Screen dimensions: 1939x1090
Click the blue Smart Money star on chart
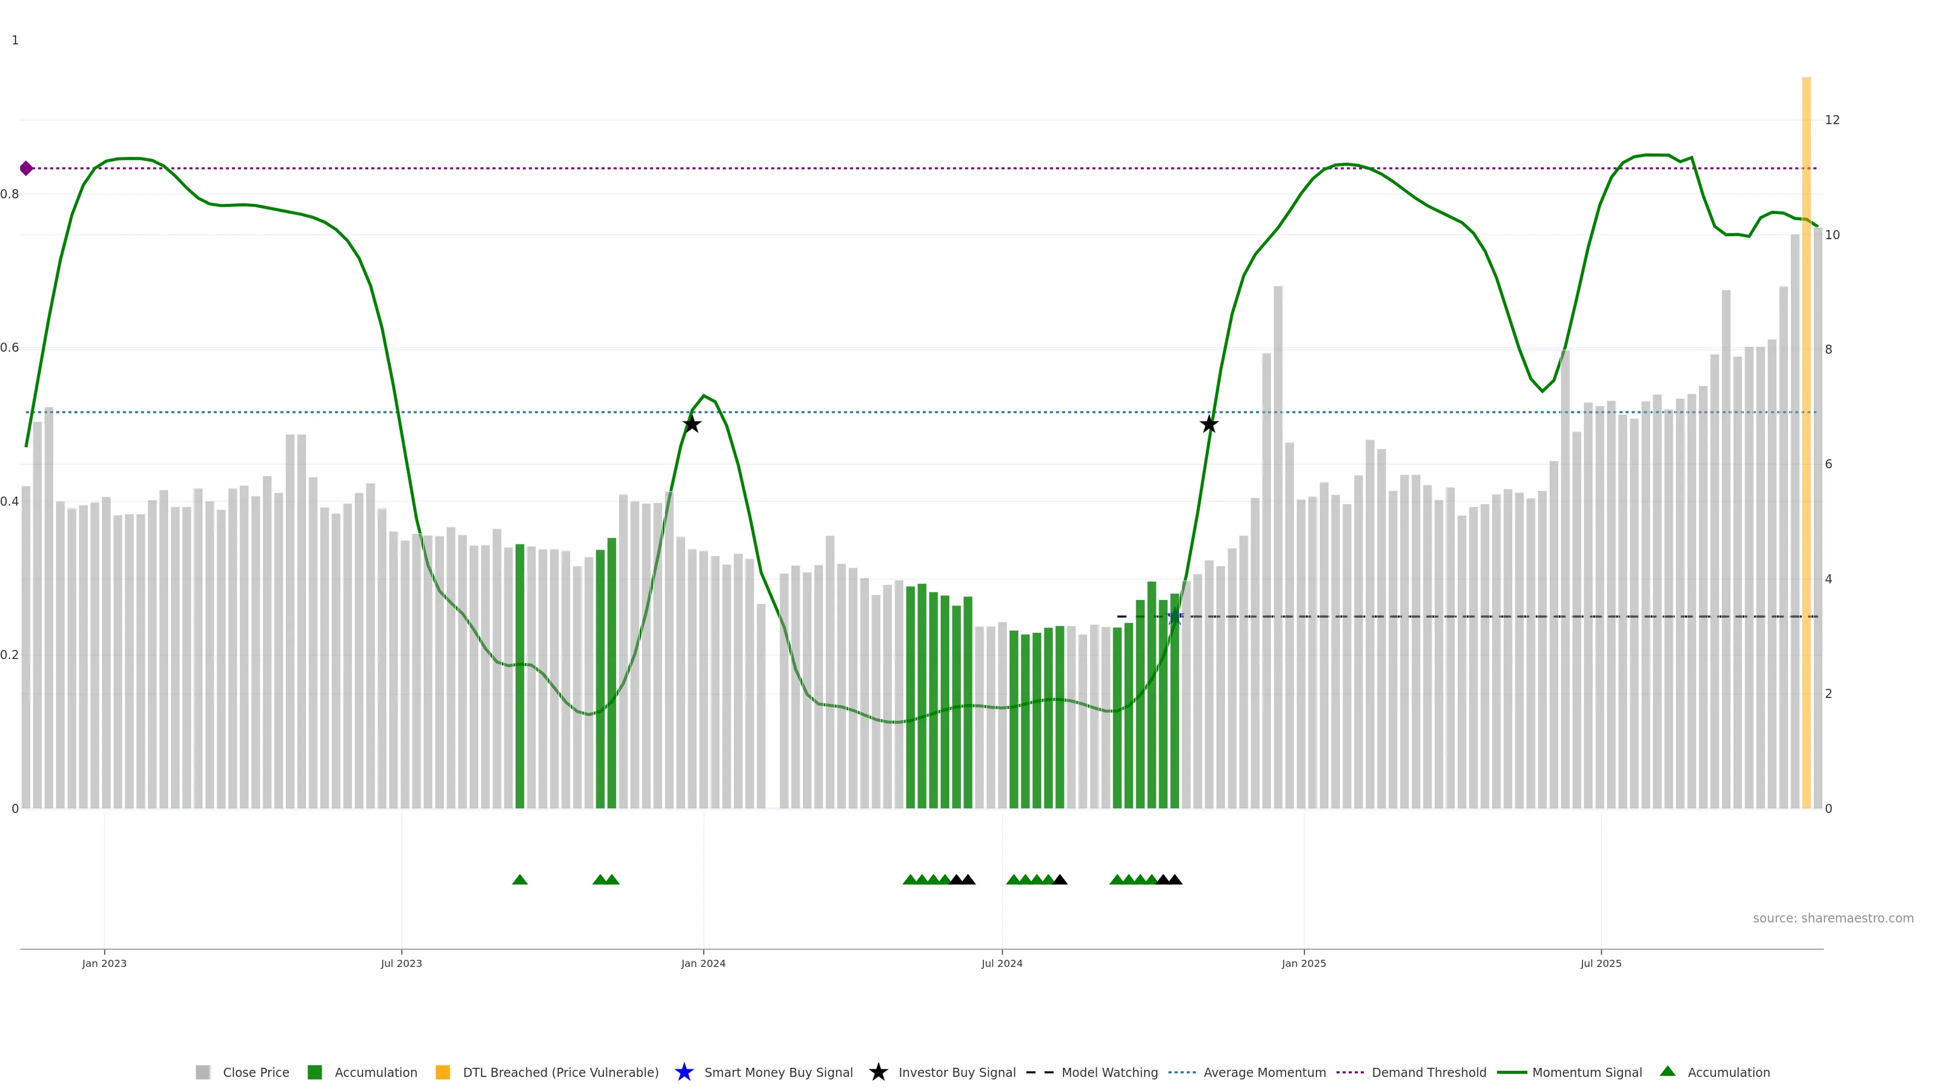pyautogui.click(x=1175, y=617)
